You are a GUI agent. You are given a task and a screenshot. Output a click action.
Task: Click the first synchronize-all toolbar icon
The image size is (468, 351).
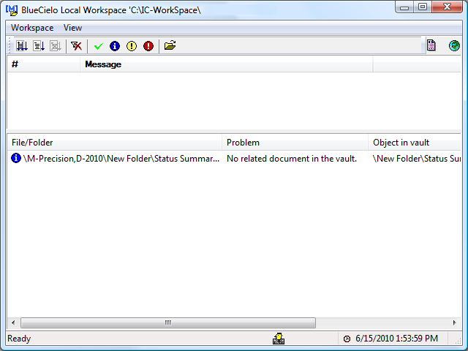[22, 46]
